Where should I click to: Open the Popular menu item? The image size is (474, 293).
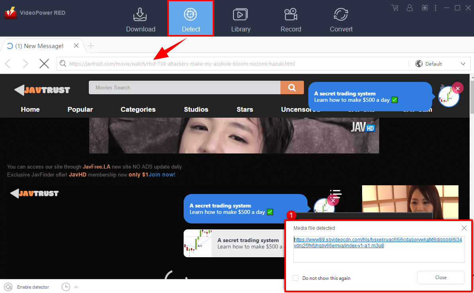(x=80, y=110)
